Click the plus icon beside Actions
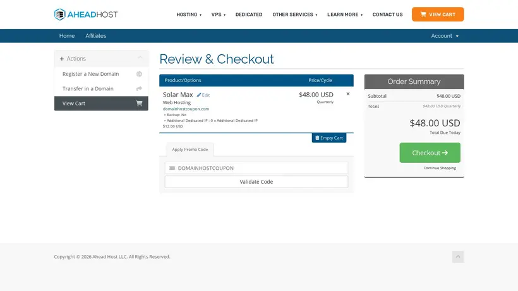Viewport: 518px width, 291px height. point(62,59)
